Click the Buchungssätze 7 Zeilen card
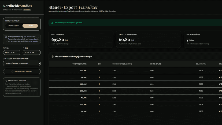The image size is (222, 125). 203,39
